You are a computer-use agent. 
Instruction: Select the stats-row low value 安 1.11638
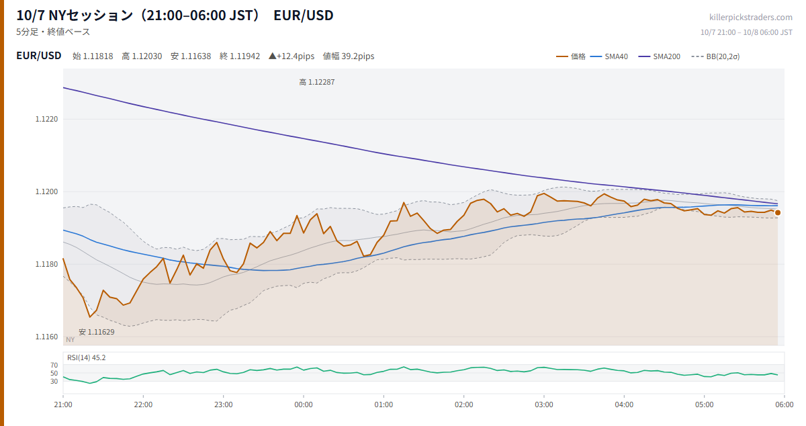pyautogui.click(x=191, y=56)
